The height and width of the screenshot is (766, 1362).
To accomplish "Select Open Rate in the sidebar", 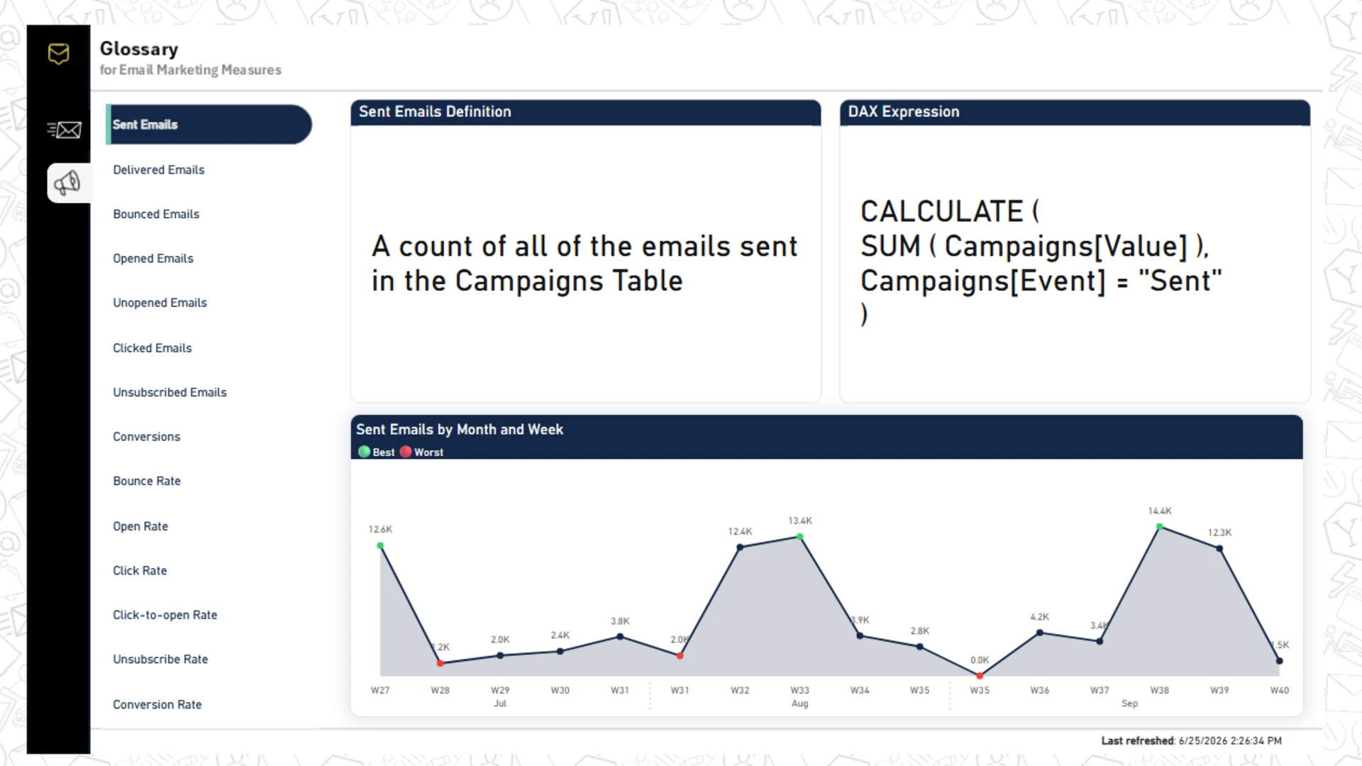I will (x=140, y=526).
